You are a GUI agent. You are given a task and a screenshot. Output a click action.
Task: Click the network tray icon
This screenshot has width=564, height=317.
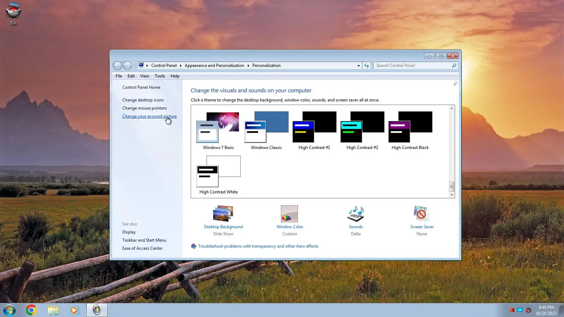click(x=520, y=310)
